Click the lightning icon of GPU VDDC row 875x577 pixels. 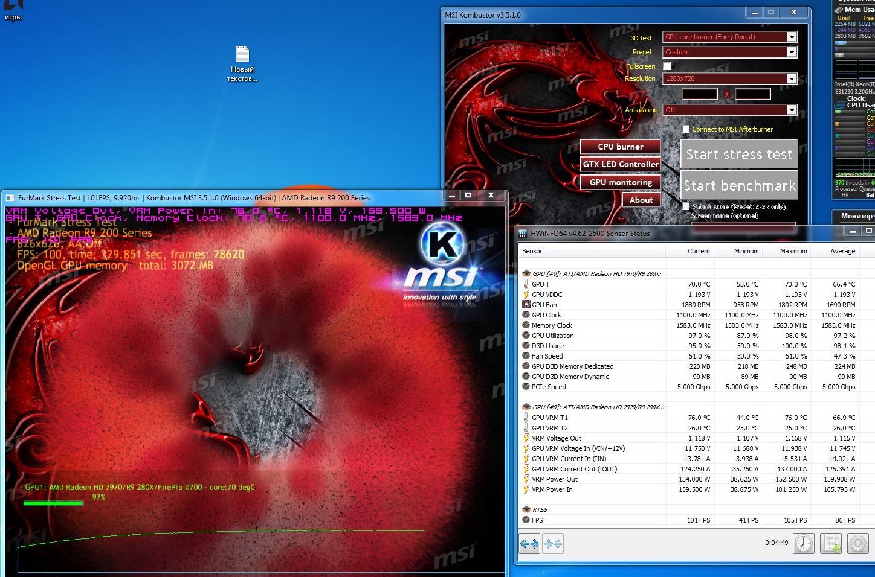point(526,295)
